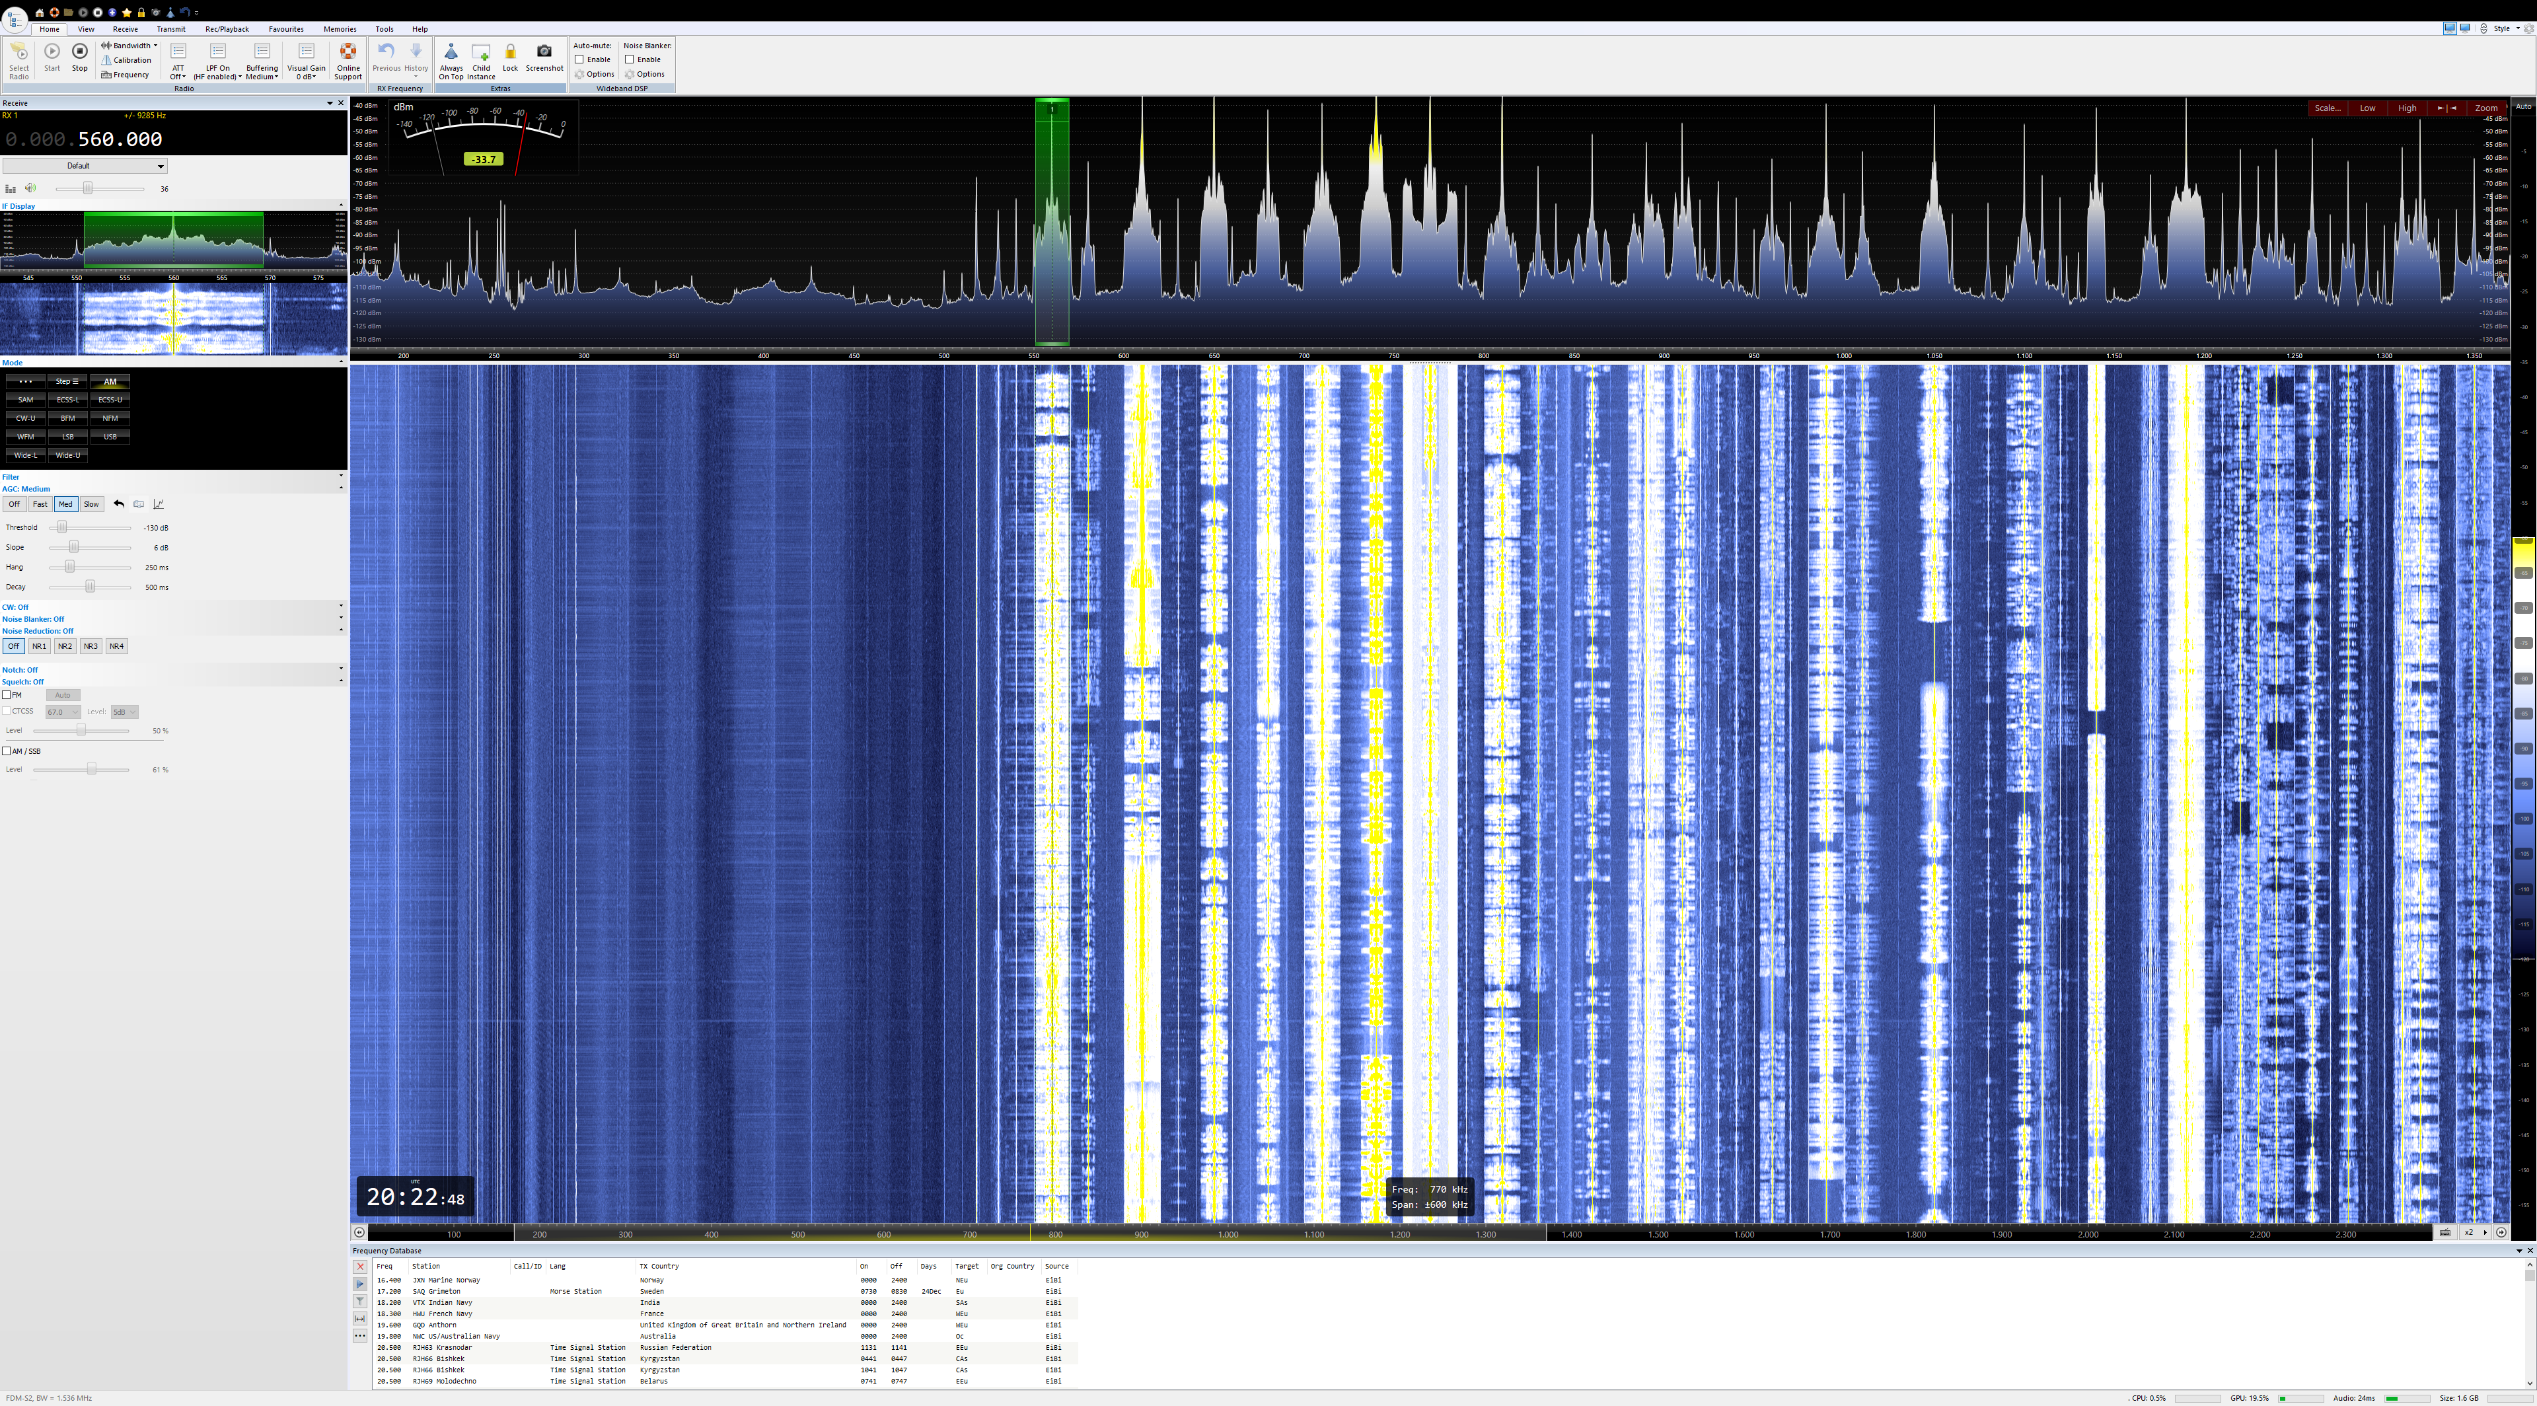Open the Bandwidth dropdown

[132, 46]
